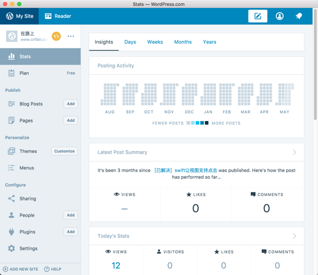Click the Sharing share icon
Screen dimensions: 318x275
pyautogui.click(x=11, y=199)
